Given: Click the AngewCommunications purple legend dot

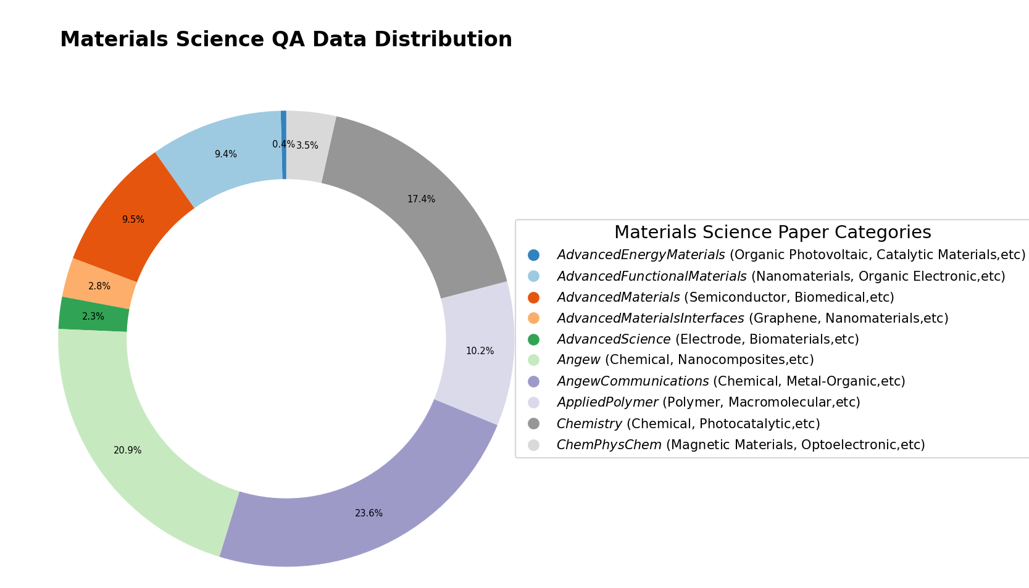Looking at the screenshot, I should coord(534,381).
